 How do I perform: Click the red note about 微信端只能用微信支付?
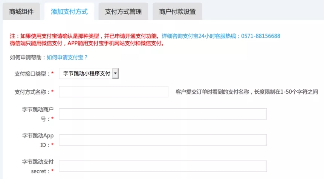pos(87,43)
